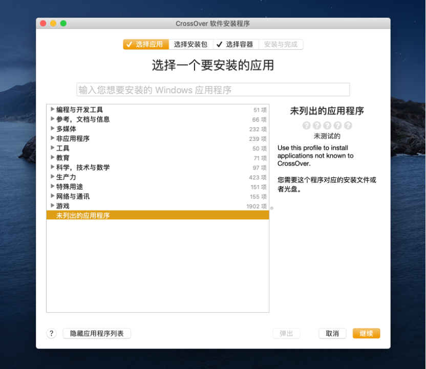Viewport: 426px width, 369px height.
Task: Click the 未测试的 rating label
Action: 327,136
